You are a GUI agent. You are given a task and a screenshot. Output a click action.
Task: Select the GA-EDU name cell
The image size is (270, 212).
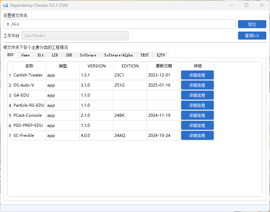click(x=29, y=95)
